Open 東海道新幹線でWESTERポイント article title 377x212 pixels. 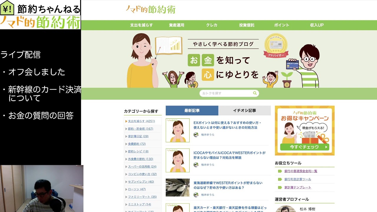pyautogui.click(x=228, y=185)
